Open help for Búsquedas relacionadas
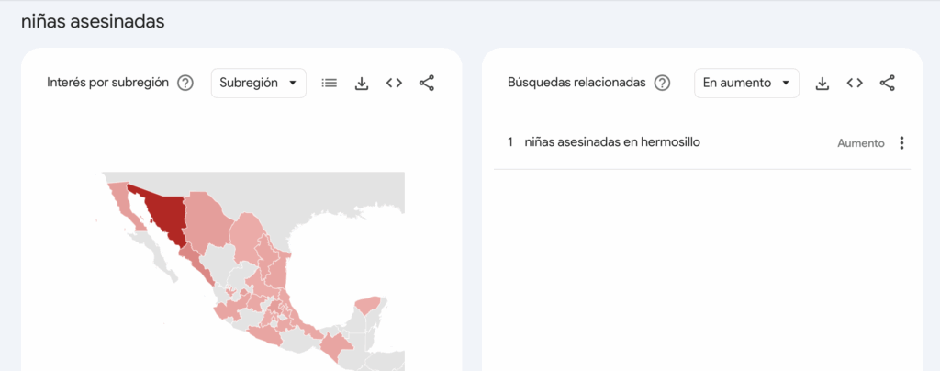Viewport: 940px width, 371px height. (x=663, y=83)
